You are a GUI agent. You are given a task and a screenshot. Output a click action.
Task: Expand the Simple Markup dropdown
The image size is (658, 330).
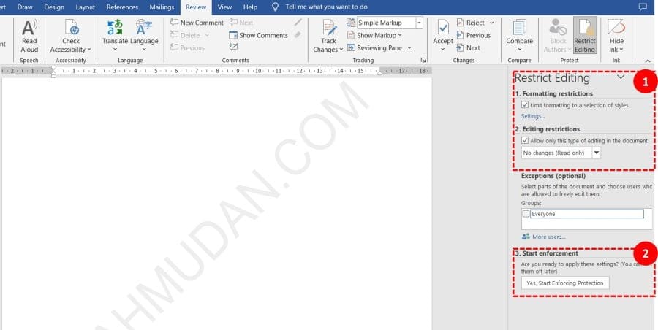click(419, 23)
